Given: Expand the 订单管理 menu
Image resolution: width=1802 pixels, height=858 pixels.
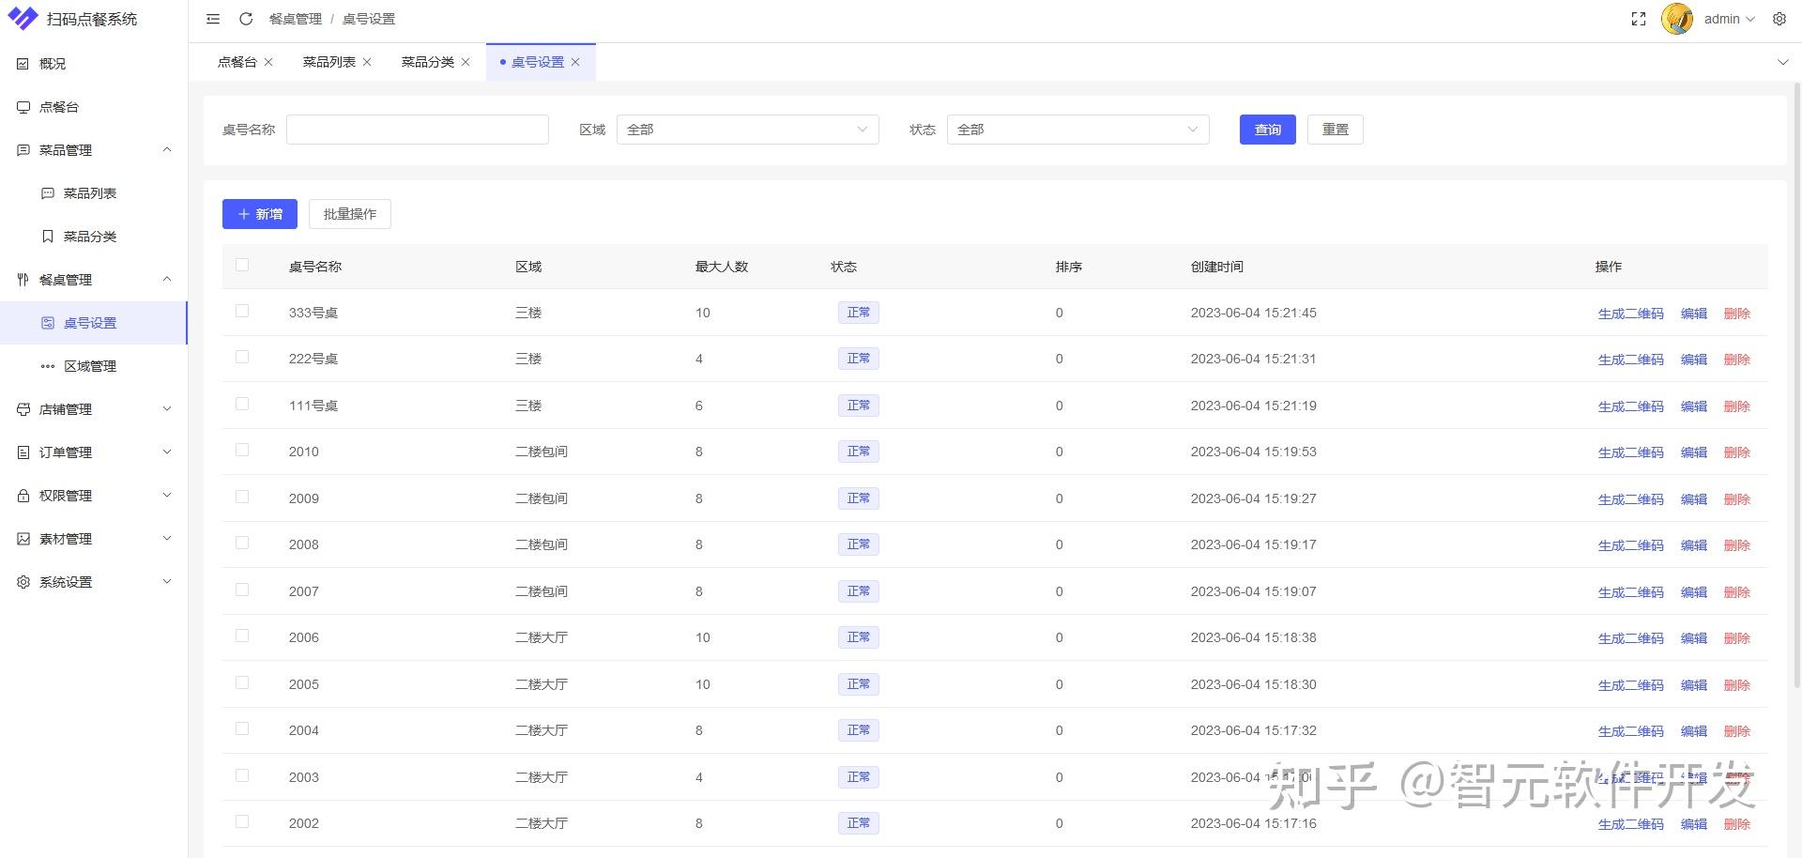Looking at the screenshot, I should click(x=167, y=452).
